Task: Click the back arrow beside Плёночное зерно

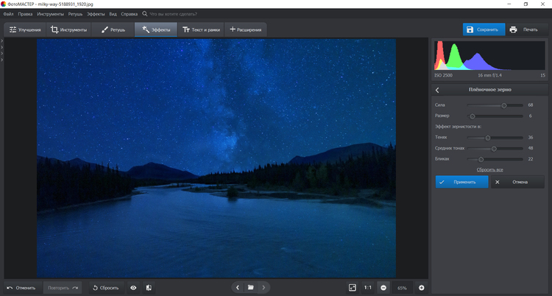Action: point(438,90)
